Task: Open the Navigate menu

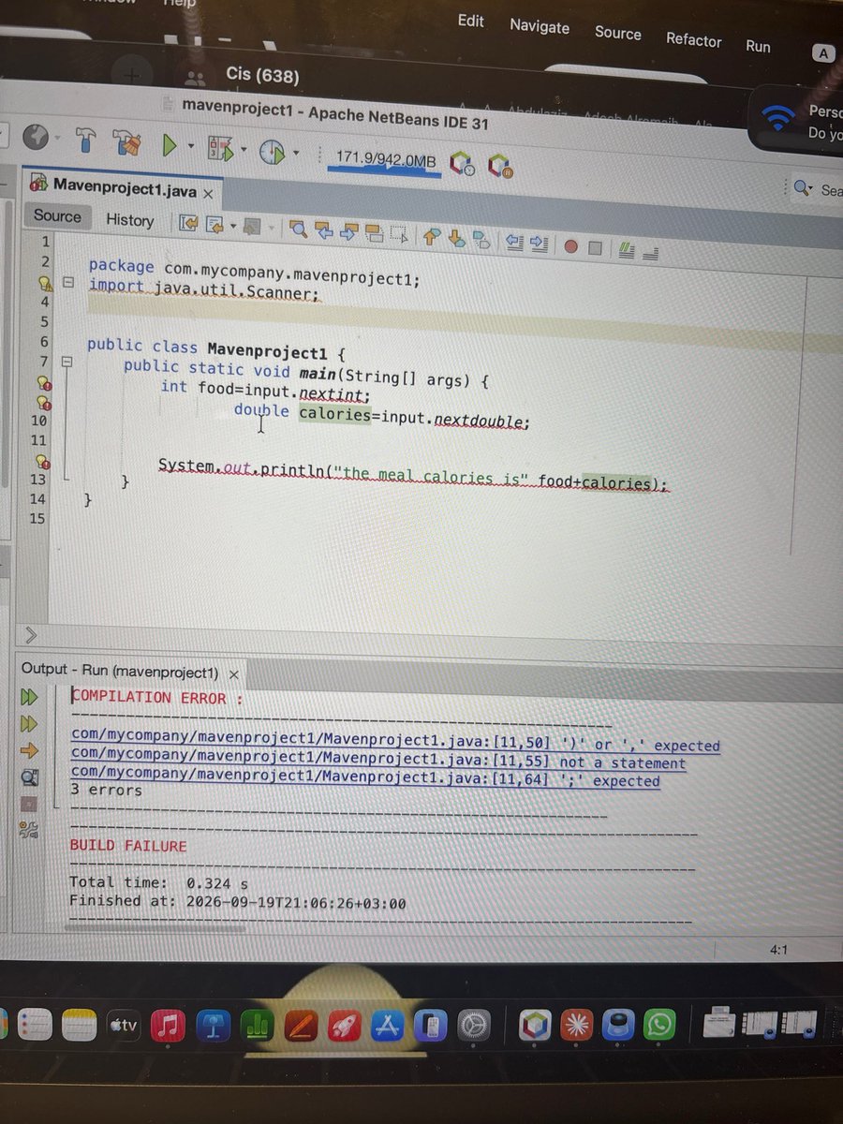Action: 540,26
